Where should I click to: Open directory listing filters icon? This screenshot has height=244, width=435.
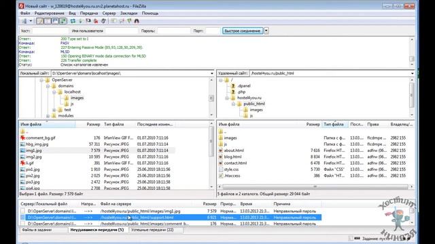(114, 21)
